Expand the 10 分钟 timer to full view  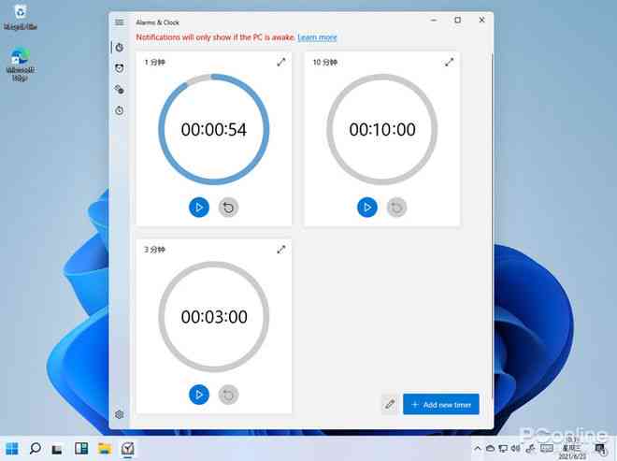pyautogui.click(x=449, y=63)
